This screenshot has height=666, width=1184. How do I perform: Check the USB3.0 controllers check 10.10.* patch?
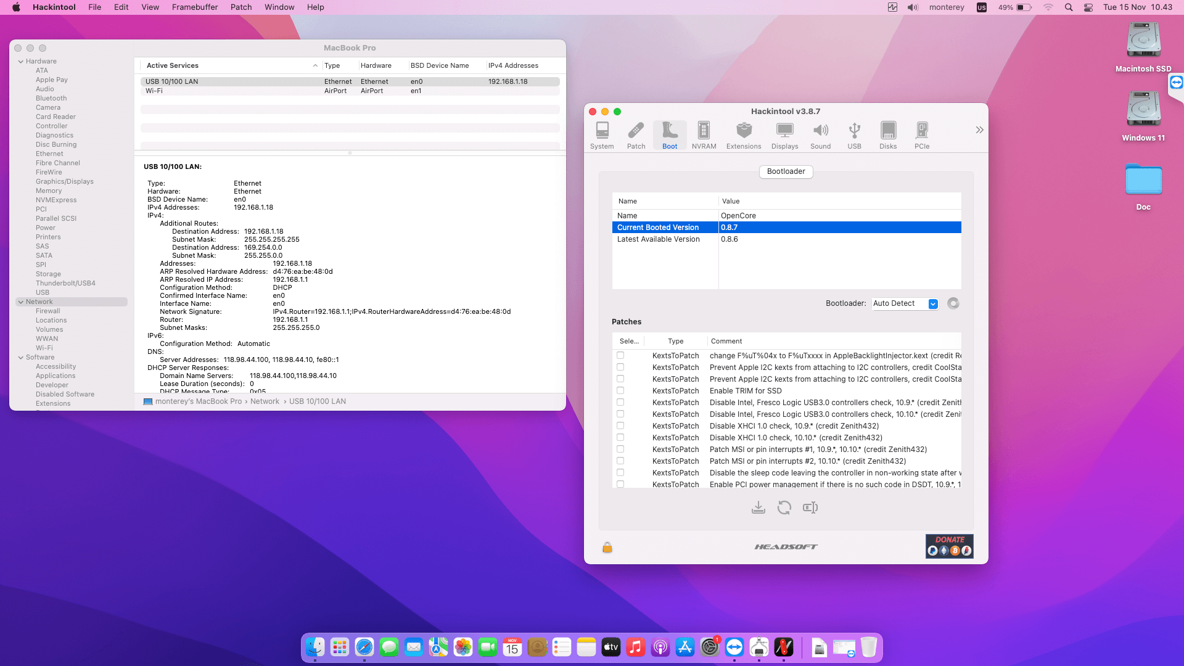(620, 414)
